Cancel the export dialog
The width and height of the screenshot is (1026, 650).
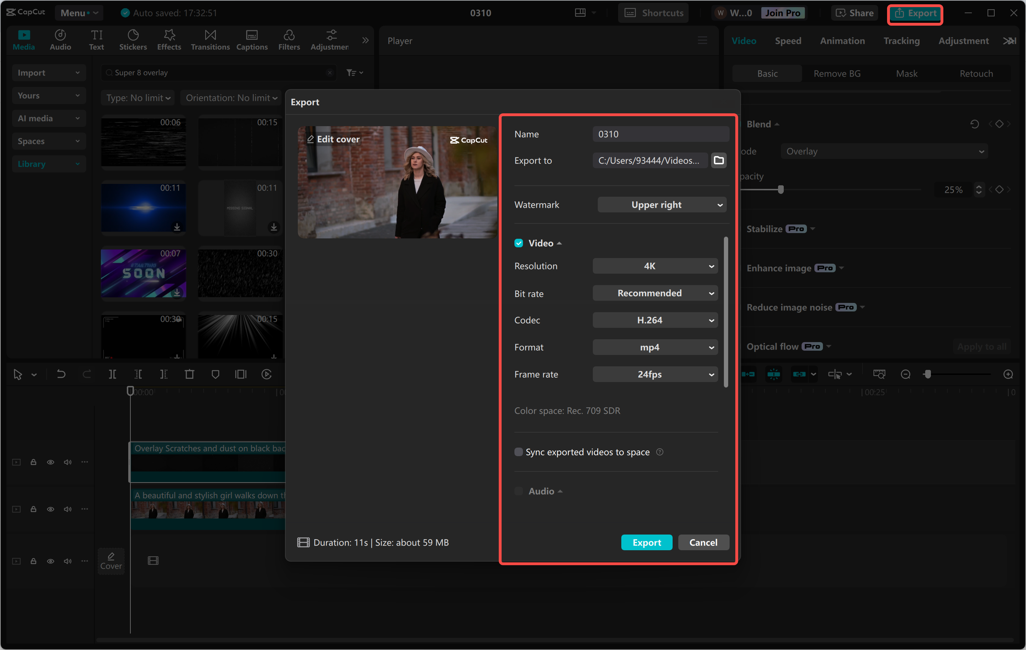click(703, 542)
